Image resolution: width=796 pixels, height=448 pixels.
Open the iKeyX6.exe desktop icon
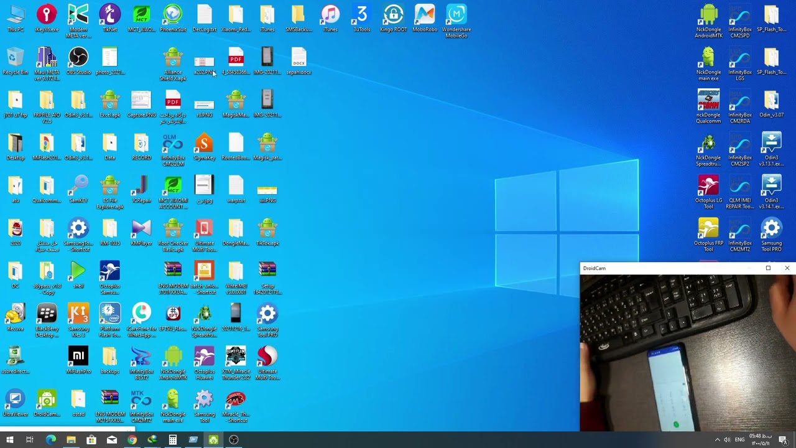point(47,18)
